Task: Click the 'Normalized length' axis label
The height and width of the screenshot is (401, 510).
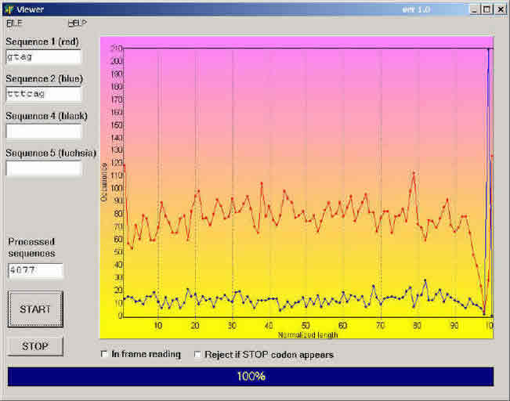Action: [x=308, y=334]
